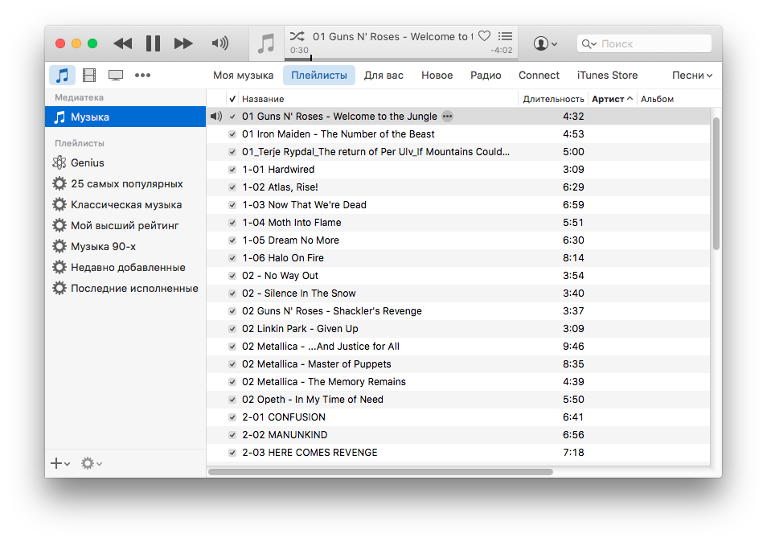Open options ellipsis for Welcome to the Jungle

(x=447, y=117)
